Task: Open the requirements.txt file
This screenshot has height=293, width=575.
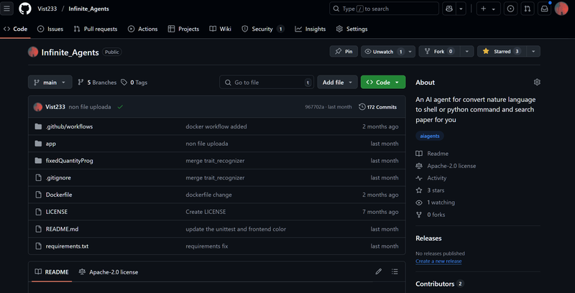Action: click(x=67, y=246)
